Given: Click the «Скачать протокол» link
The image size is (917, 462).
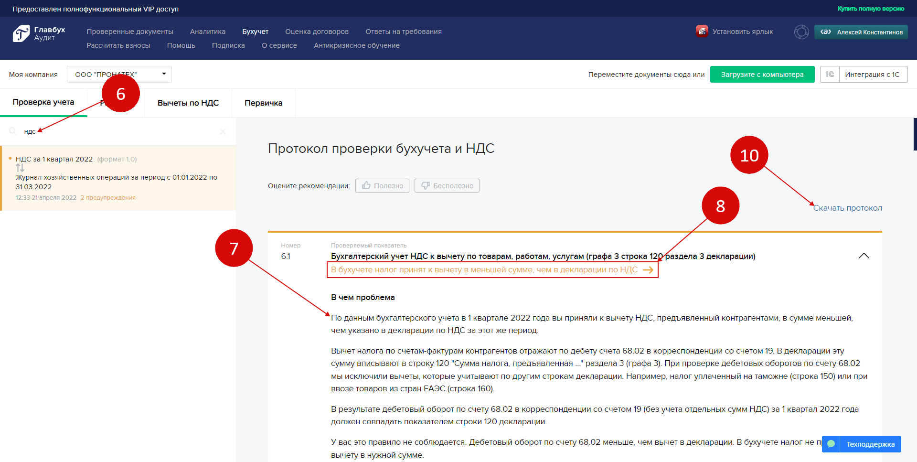Looking at the screenshot, I should pos(847,208).
